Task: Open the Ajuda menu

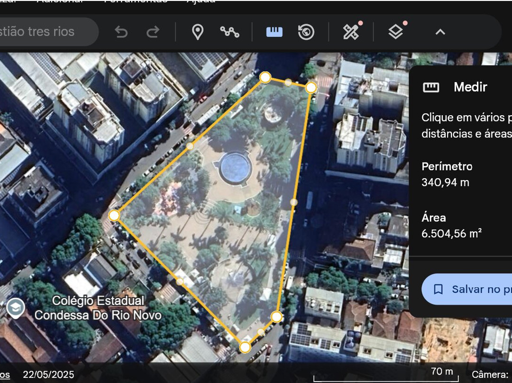Action: point(201,1)
